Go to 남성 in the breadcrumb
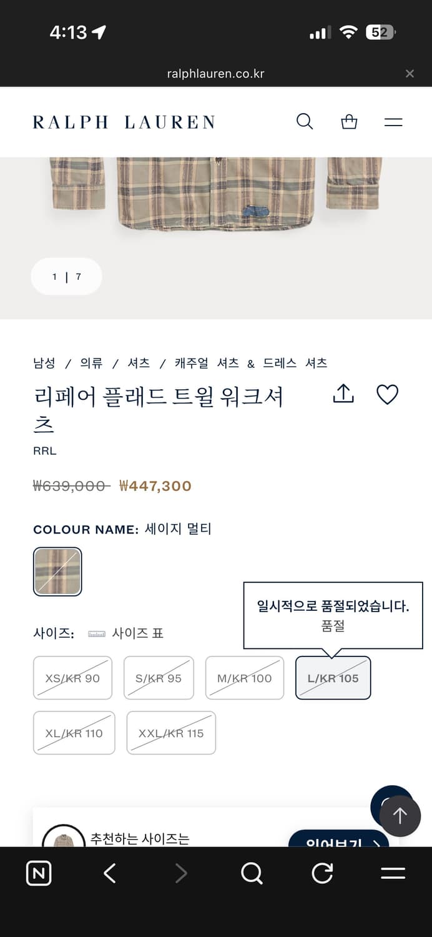Screen dimensions: 432x937 coord(44,363)
